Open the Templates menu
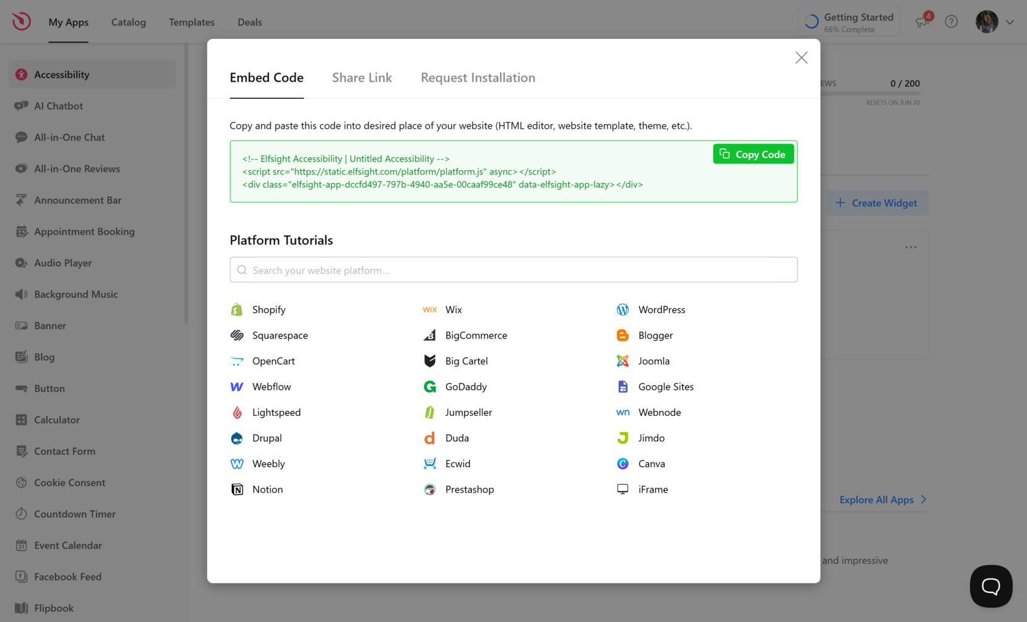Screen dimensions: 1027x622 coord(191,22)
